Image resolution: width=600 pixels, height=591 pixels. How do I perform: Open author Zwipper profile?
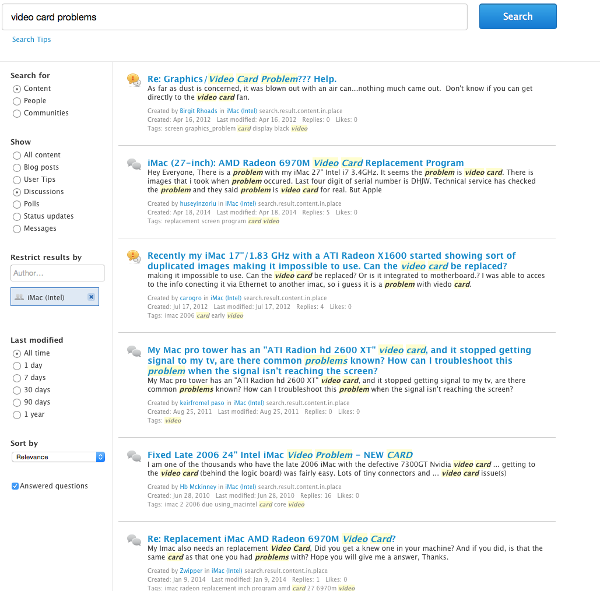(191, 571)
